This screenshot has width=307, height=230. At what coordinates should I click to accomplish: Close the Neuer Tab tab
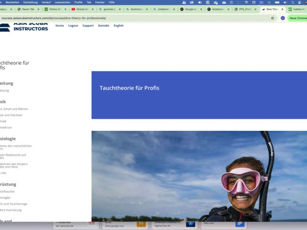(38, 9)
